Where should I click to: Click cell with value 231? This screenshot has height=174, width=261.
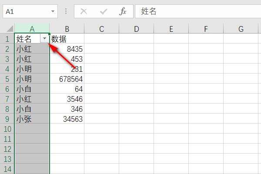[x=67, y=69]
